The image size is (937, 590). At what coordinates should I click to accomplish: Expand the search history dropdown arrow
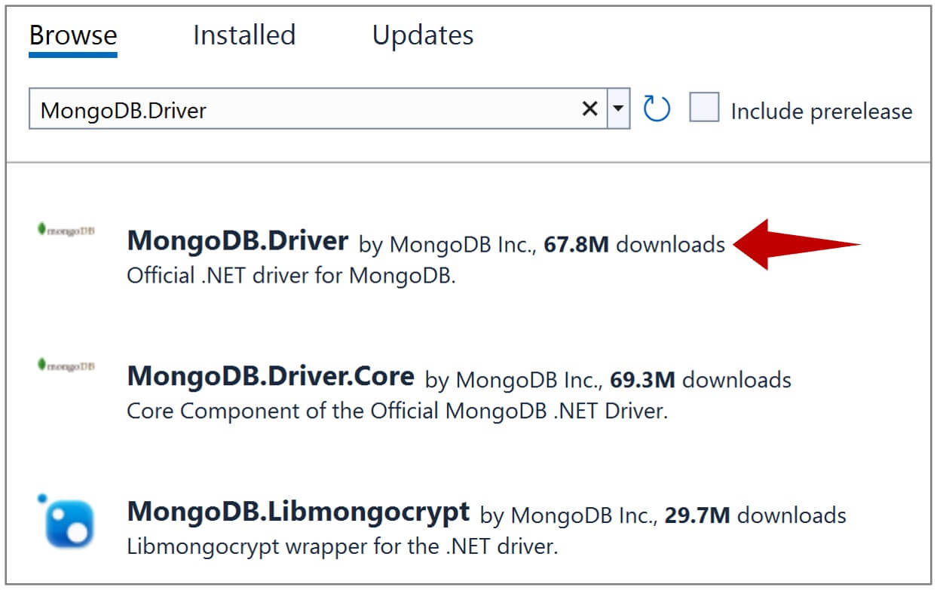point(618,110)
